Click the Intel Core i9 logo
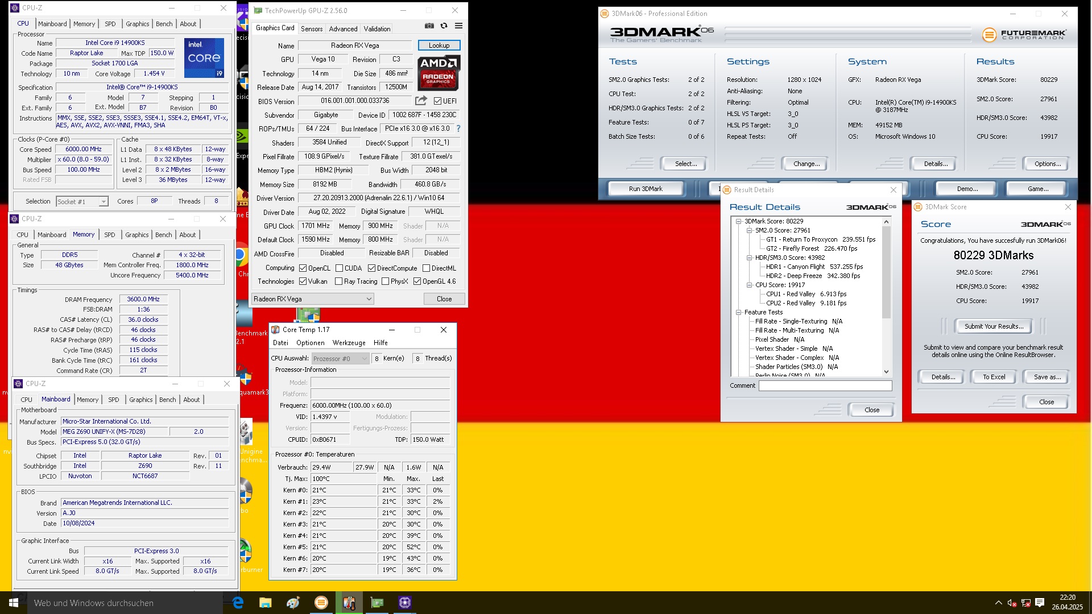The image size is (1092, 614). coord(204,58)
